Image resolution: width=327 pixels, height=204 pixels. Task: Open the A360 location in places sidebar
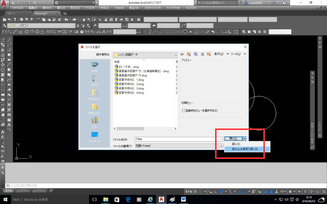94,67
